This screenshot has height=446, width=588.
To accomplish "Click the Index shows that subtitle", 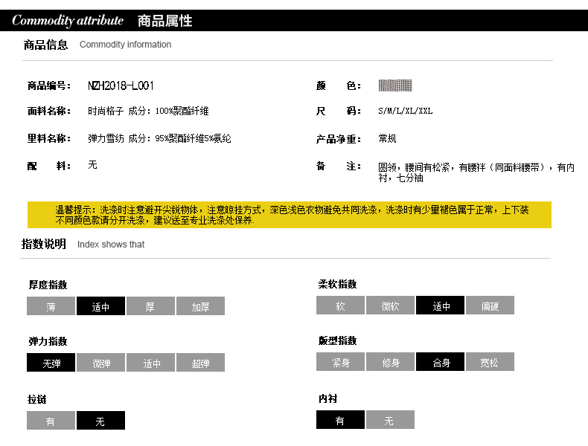I will click(111, 245).
